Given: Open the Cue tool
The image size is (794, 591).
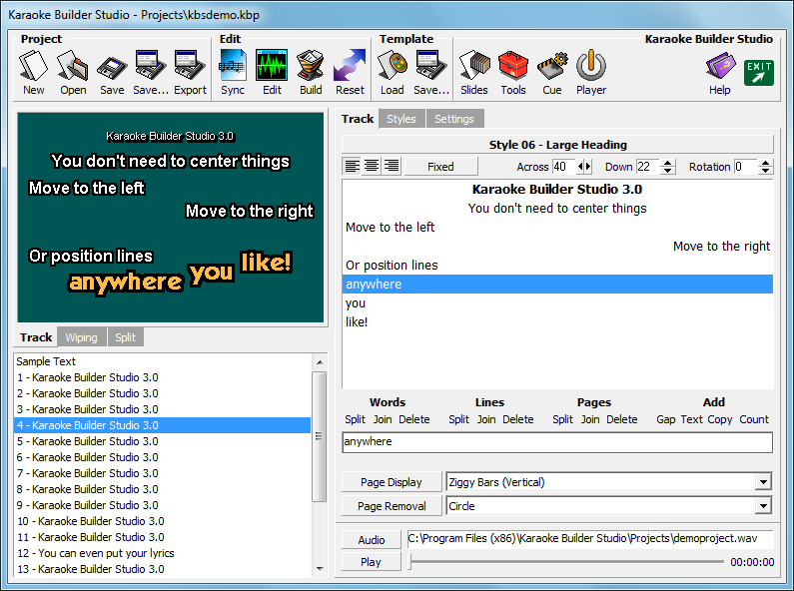Looking at the screenshot, I should 552,73.
